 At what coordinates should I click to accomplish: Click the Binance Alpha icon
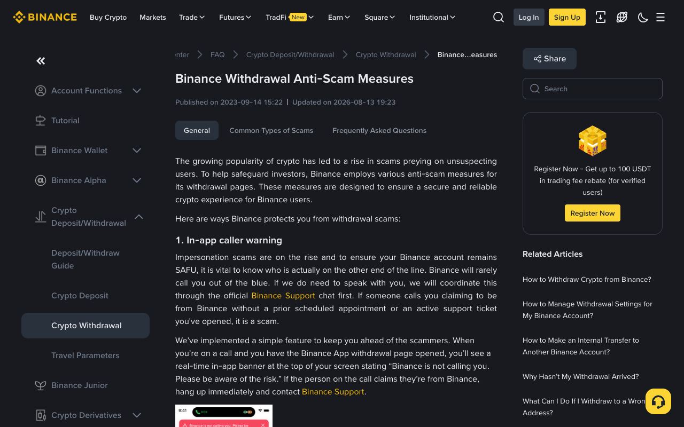(x=41, y=180)
